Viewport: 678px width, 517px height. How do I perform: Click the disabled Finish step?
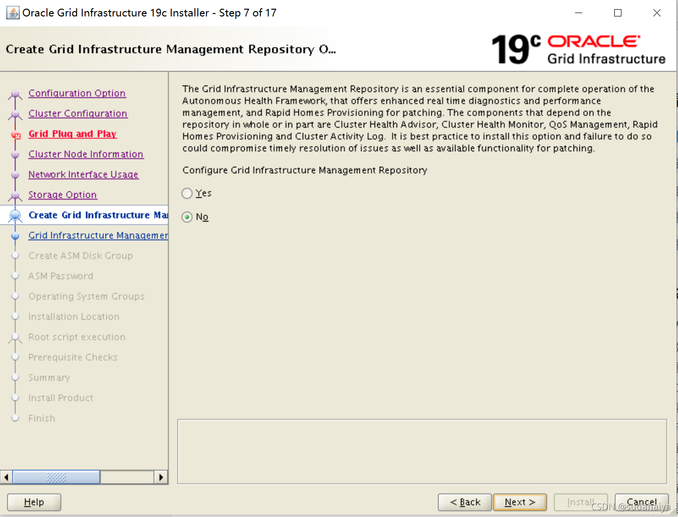42,418
